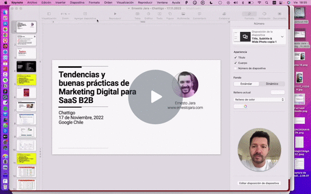
Task: Click the volume icon in the menu bar
Action: [235, 3]
